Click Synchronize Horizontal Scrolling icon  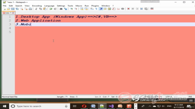86,9
